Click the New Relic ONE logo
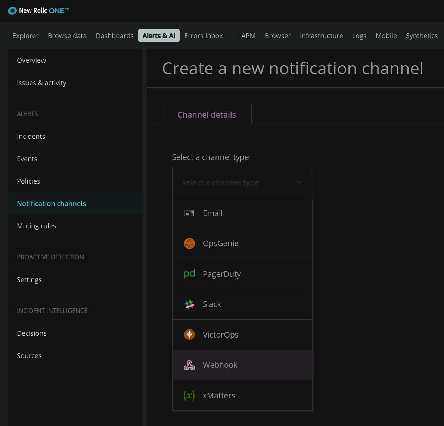The image size is (444, 426). pyautogui.click(x=38, y=11)
